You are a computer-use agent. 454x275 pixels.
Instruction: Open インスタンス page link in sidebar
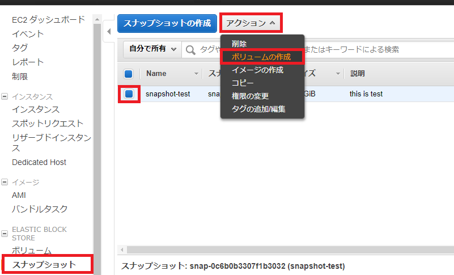(36, 109)
